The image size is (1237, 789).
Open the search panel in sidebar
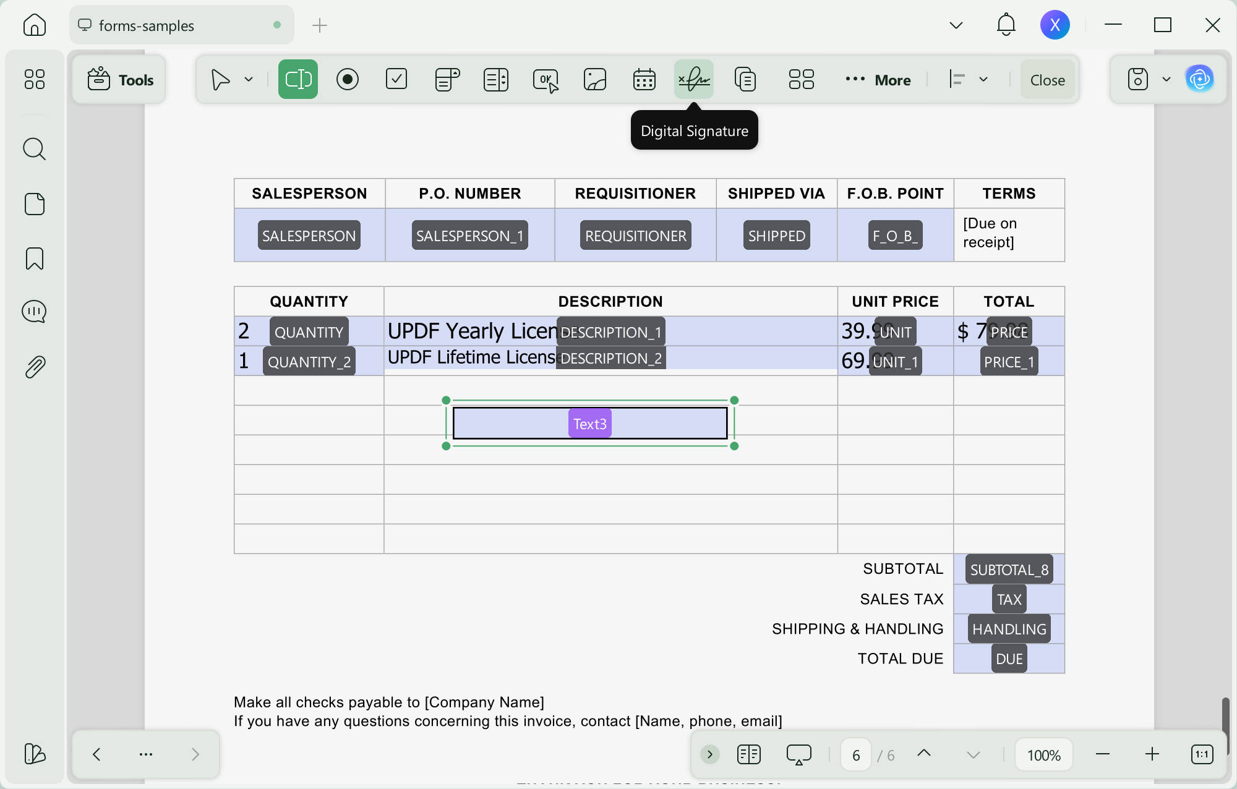pyautogui.click(x=35, y=149)
